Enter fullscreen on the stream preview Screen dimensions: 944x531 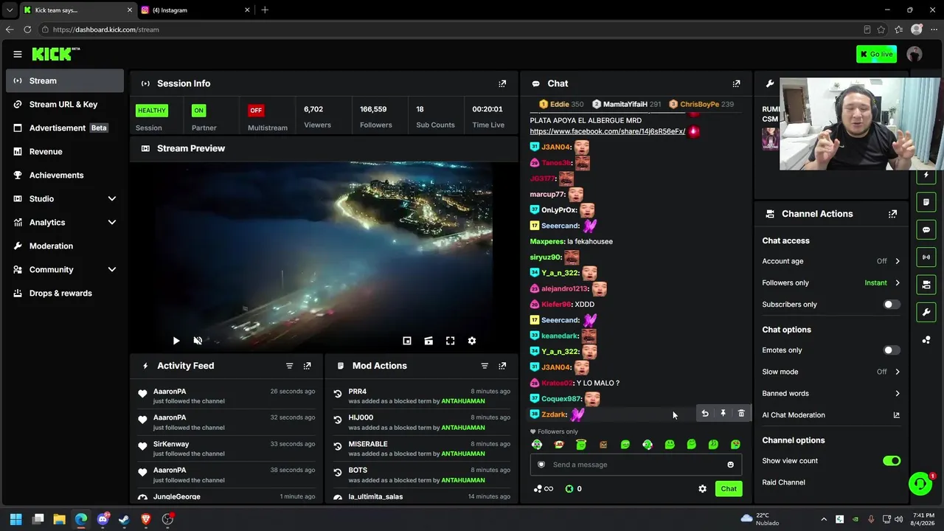[x=450, y=341]
